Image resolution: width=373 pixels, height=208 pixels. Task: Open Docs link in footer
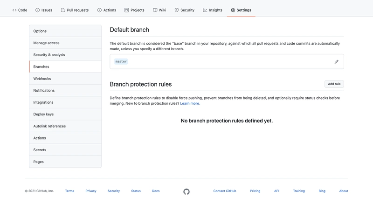(x=156, y=191)
